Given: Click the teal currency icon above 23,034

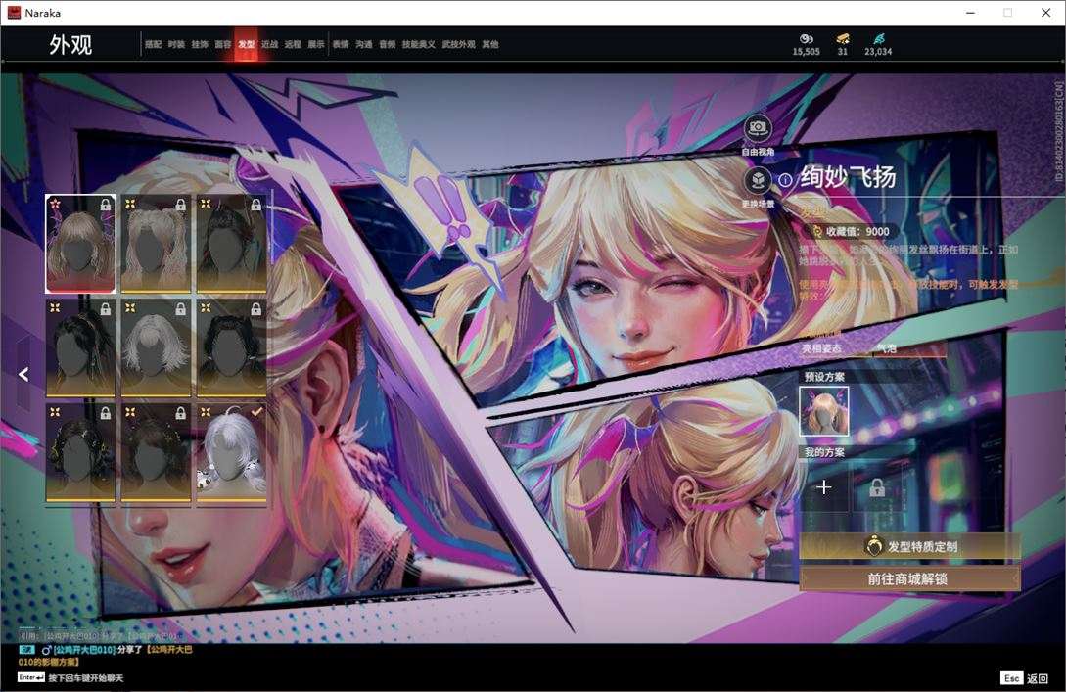Looking at the screenshot, I should click(x=878, y=39).
